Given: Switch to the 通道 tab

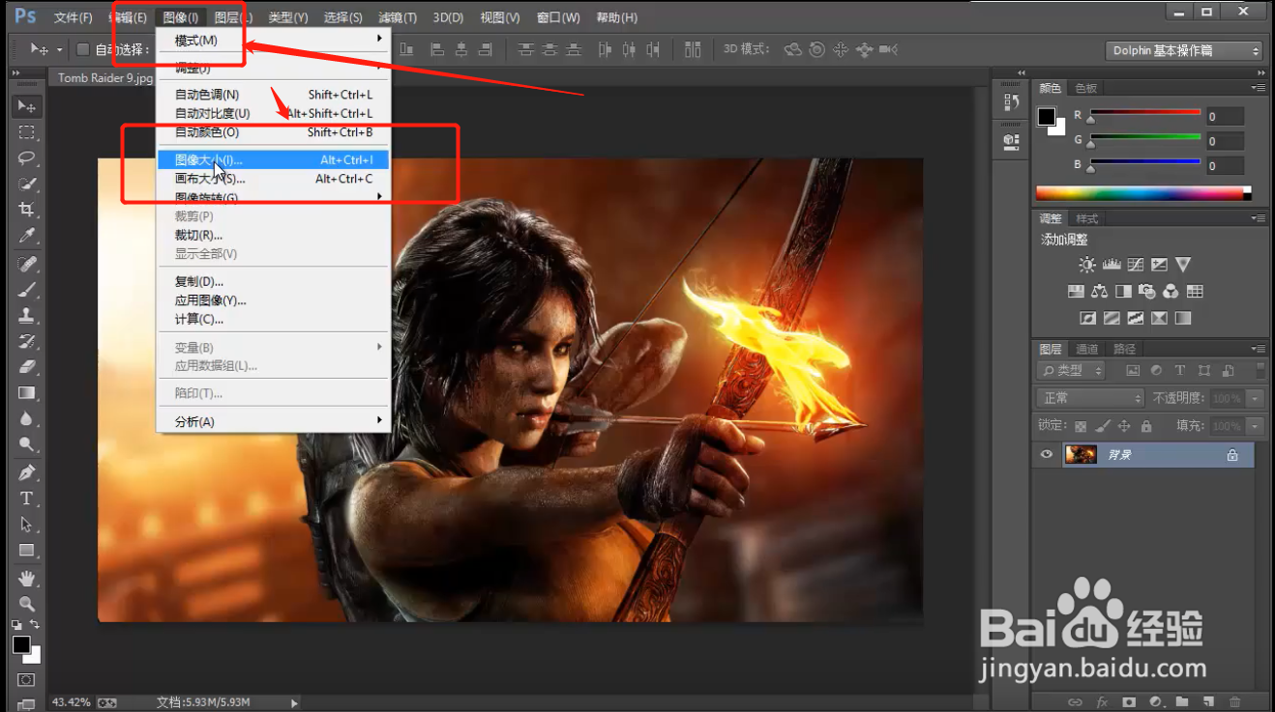Looking at the screenshot, I should [1087, 349].
